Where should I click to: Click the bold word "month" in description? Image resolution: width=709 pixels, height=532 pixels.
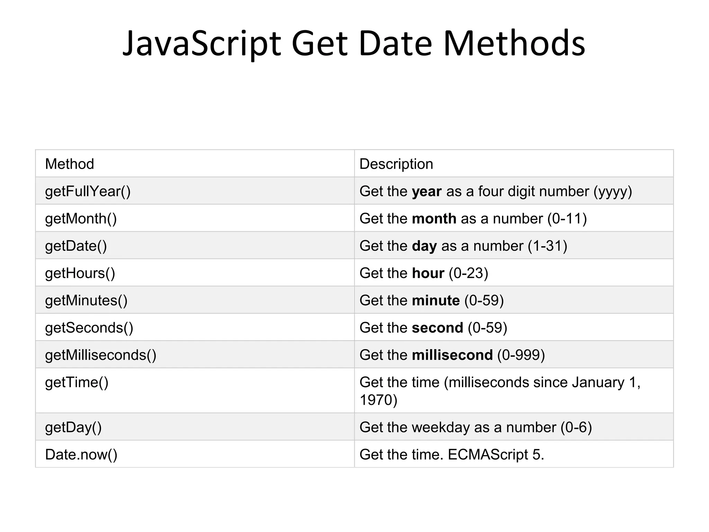[x=434, y=219]
